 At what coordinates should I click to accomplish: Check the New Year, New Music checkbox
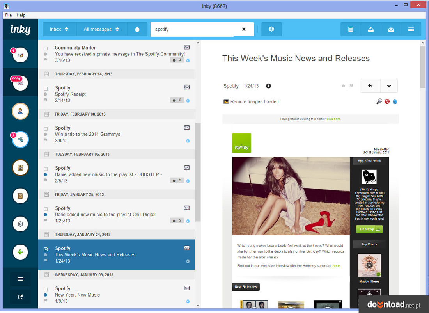tap(46, 290)
